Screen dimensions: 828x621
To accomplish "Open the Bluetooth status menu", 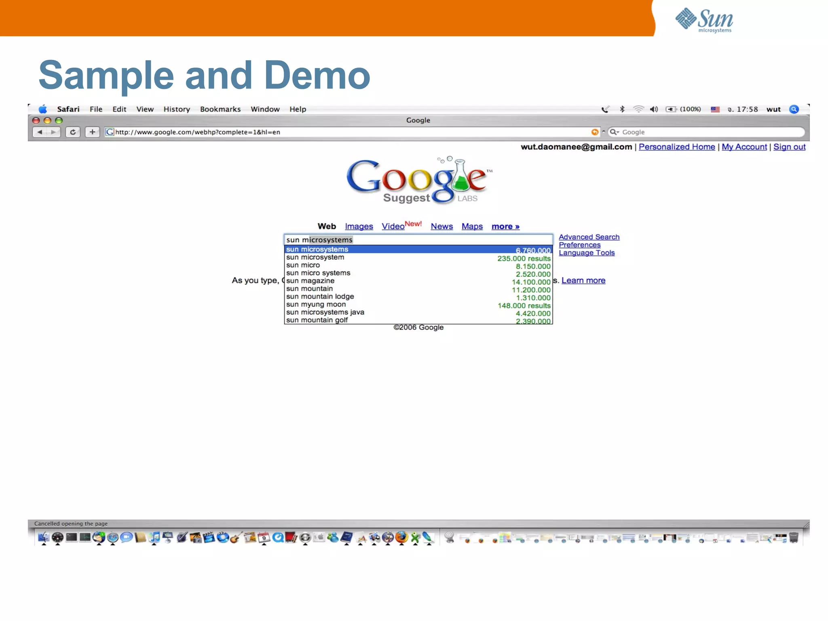I will [x=622, y=109].
